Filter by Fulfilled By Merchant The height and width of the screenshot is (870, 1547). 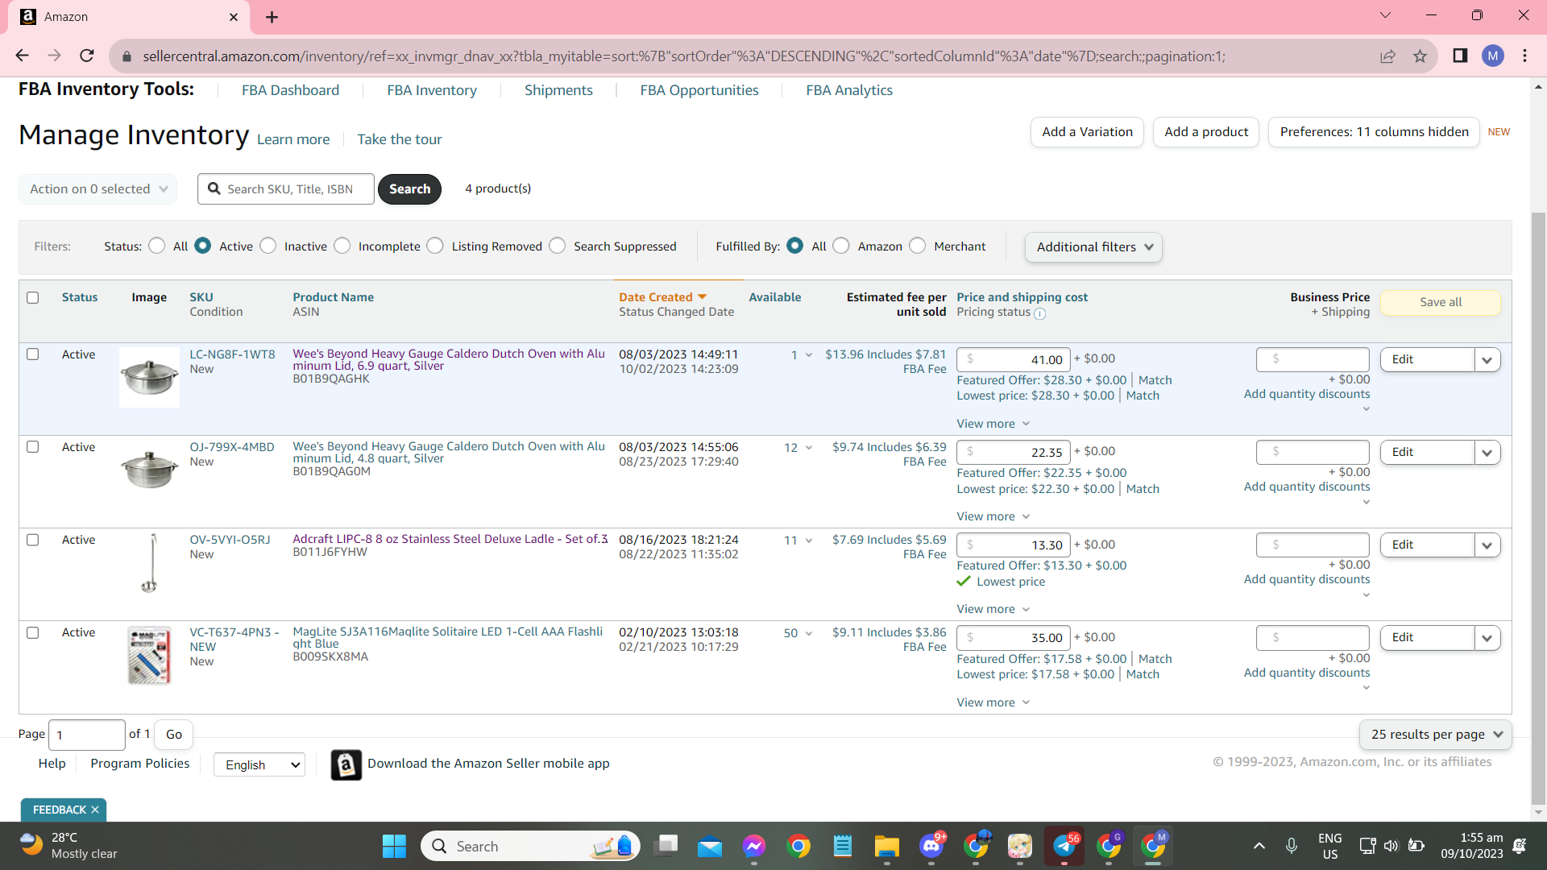pyautogui.click(x=918, y=246)
